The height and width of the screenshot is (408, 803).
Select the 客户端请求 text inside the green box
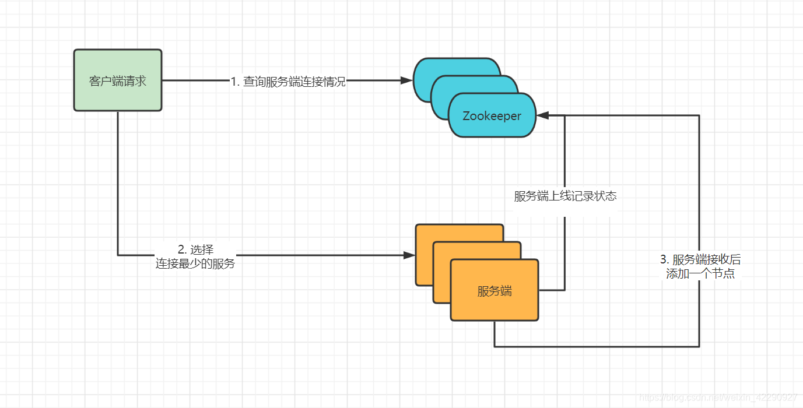point(117,80)
